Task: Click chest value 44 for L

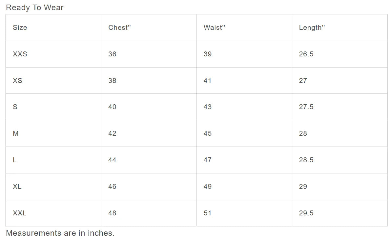Action: [x=112, y=160]
